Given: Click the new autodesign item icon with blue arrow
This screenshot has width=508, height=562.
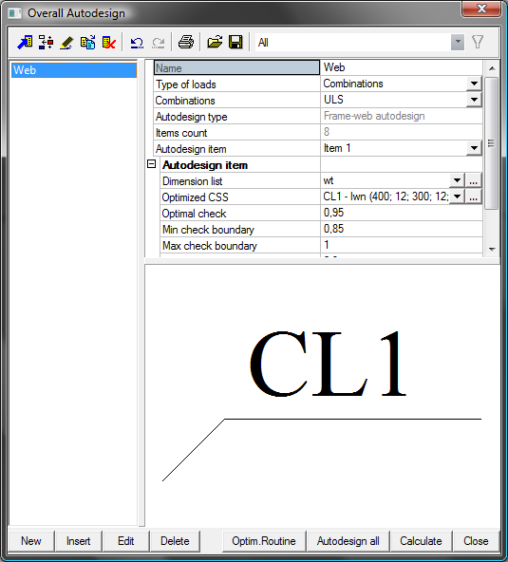Looking at the screenshot, I should 25,43.
